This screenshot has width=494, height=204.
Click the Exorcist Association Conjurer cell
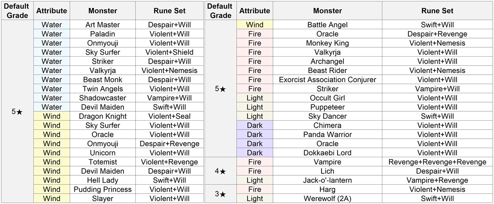point(327,80)
